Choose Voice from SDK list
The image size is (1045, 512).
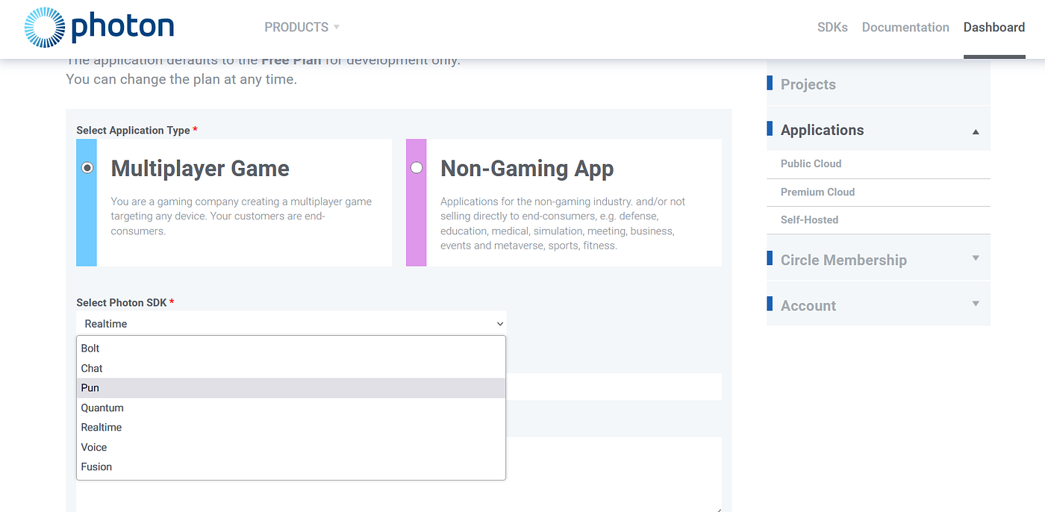point(291,447)
